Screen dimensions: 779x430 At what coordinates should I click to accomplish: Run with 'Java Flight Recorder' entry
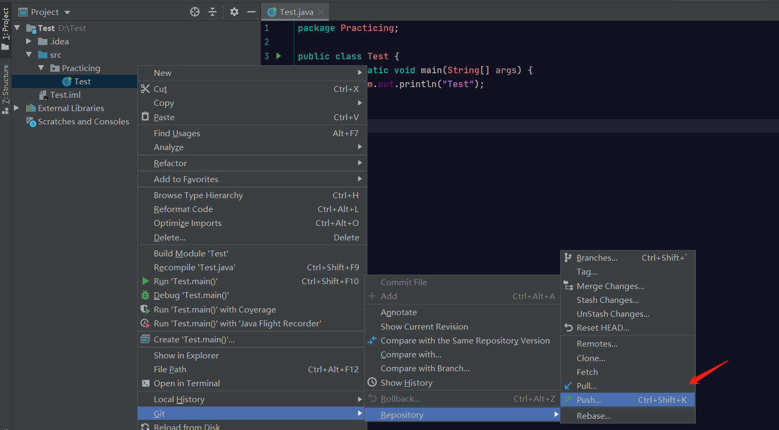[x=252, y=323]
